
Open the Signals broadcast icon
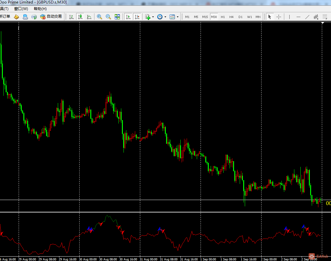[x=34, y=17]
